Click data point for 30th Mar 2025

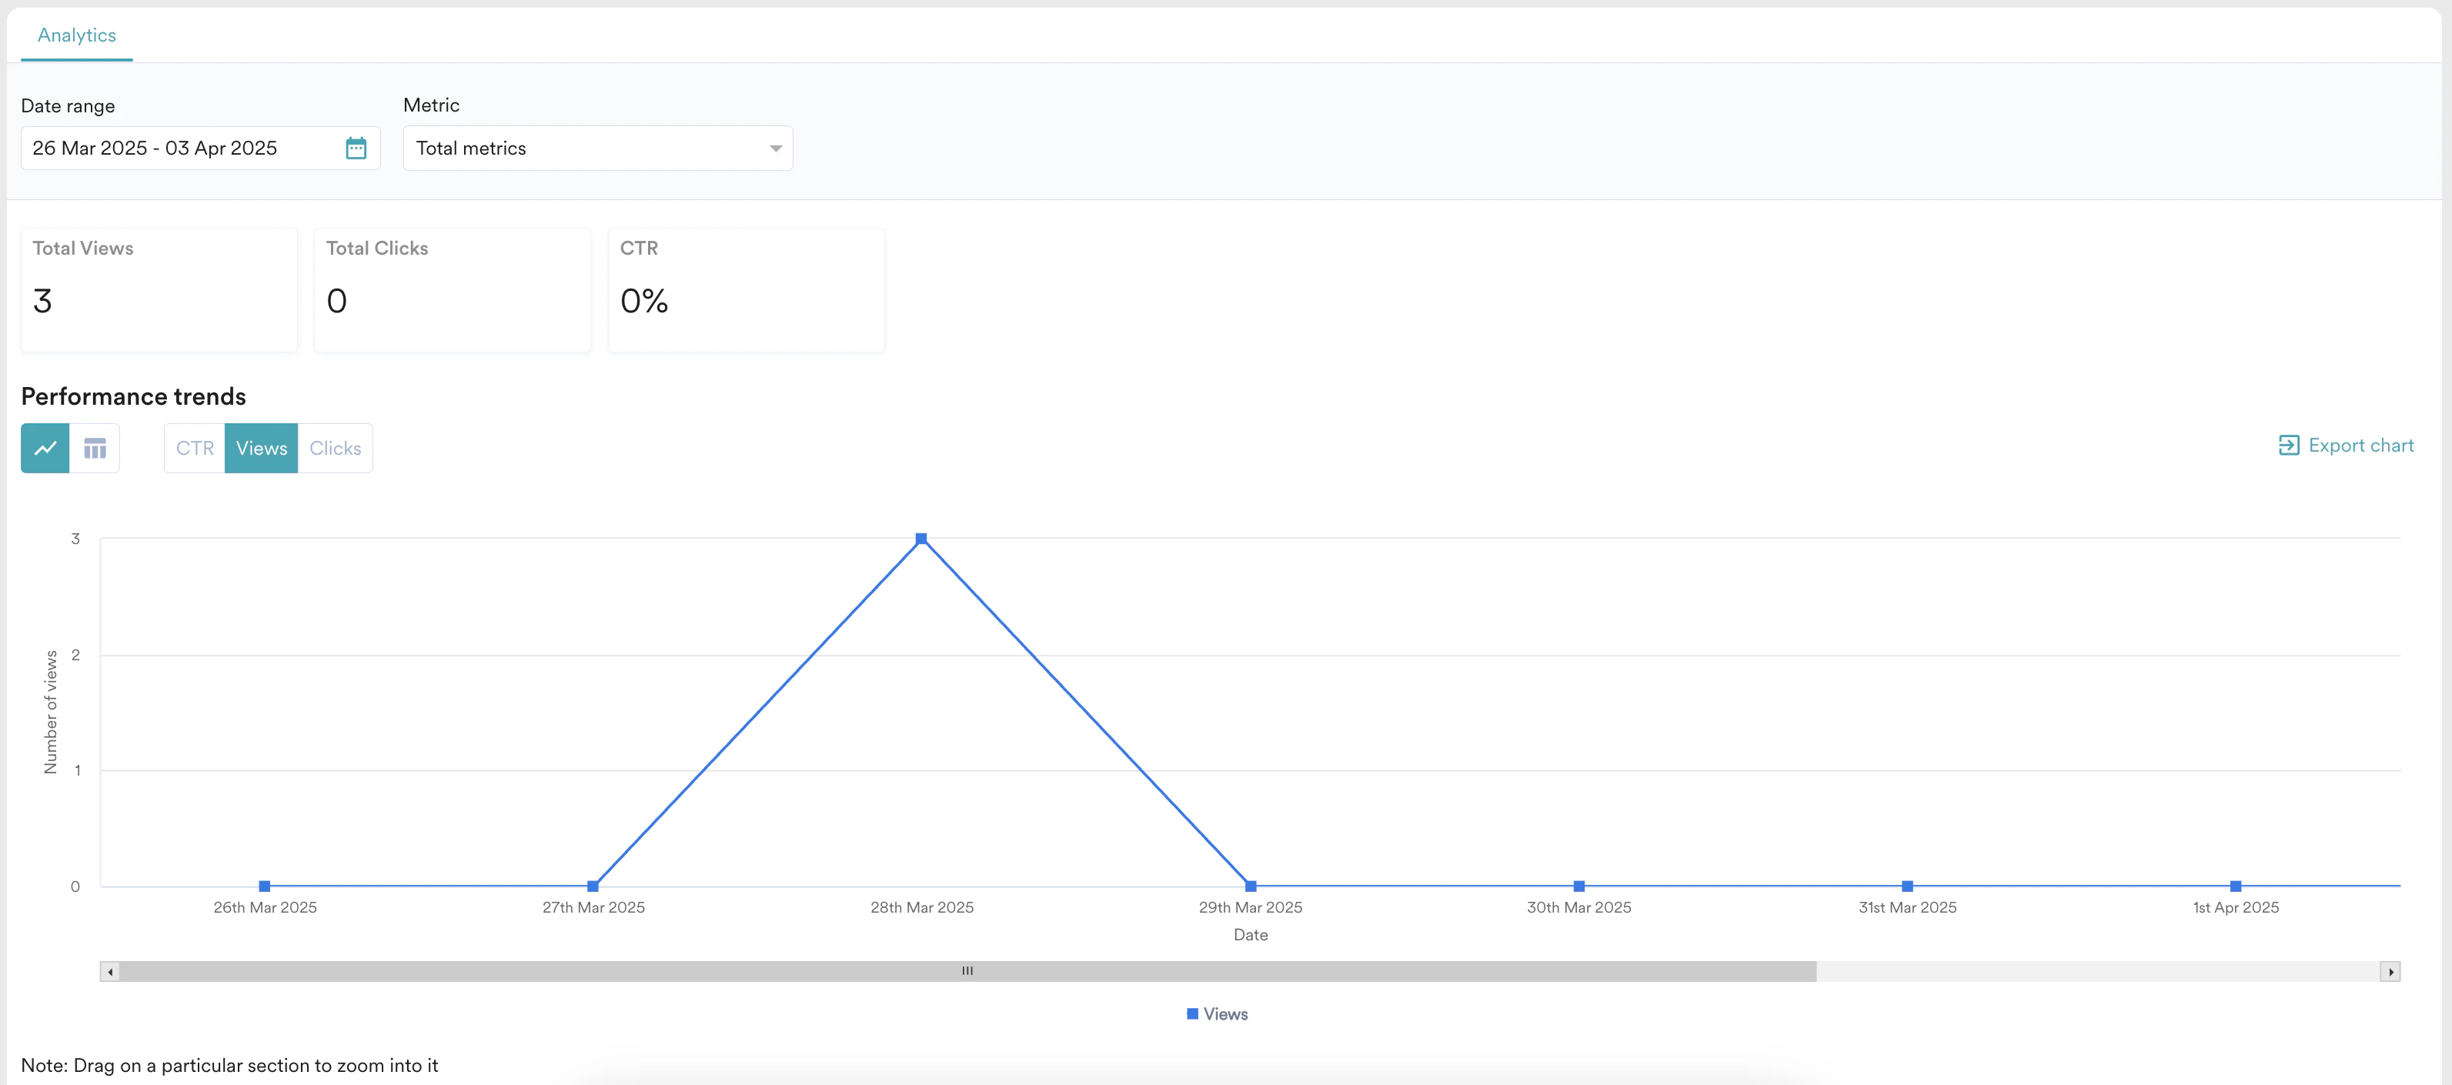[1579, 886]
